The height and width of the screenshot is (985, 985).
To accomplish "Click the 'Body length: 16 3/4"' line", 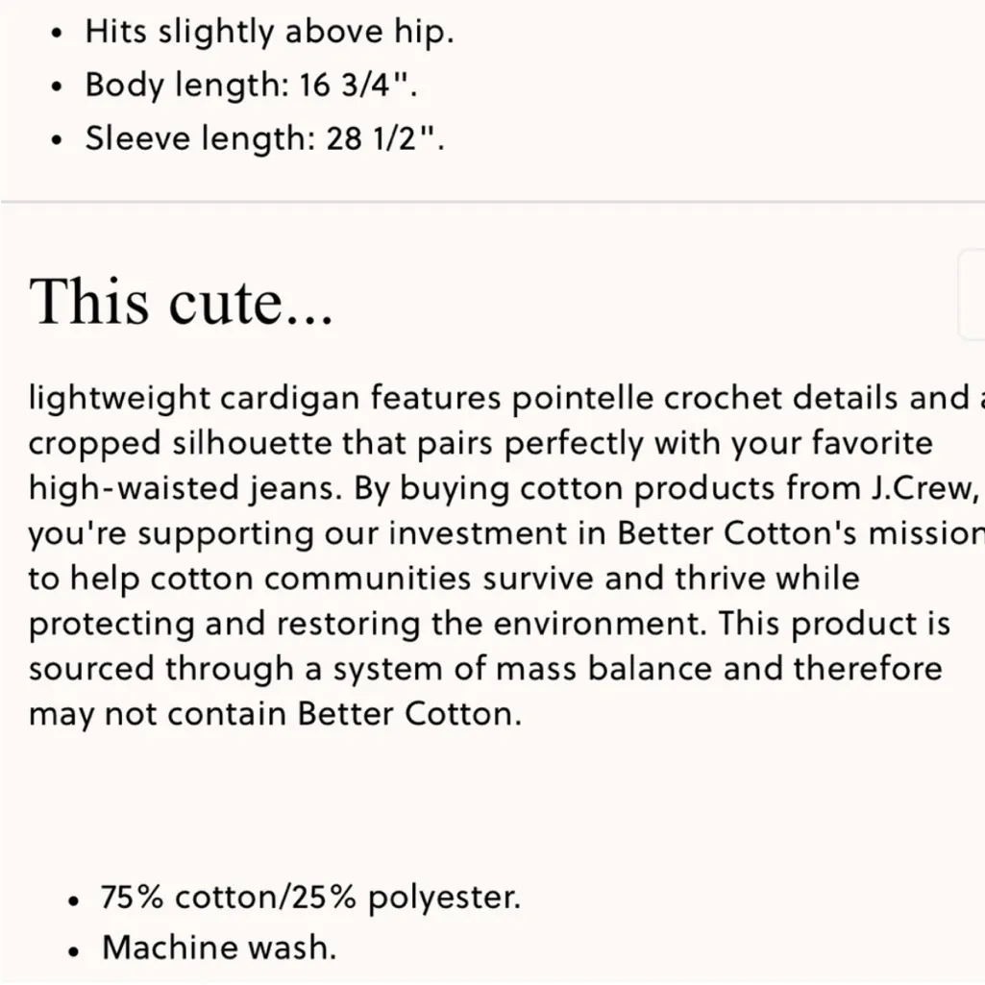I will [x=252, y=86].
